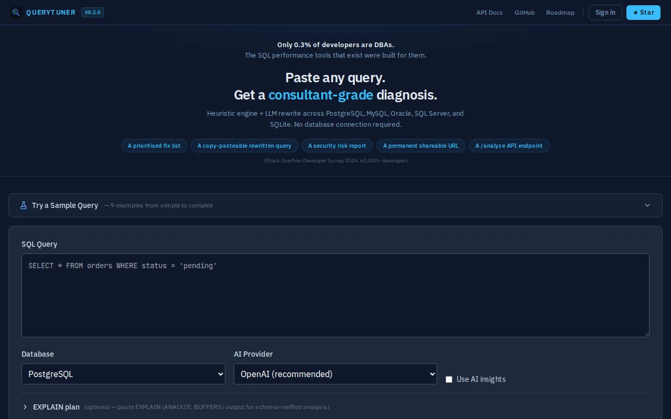Expand the Try a Sample Query chevron
671x419 pixels.
(647, 205)
